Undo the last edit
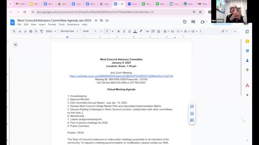This screenshot has height=145, width=259. click(x=20, y=31)
